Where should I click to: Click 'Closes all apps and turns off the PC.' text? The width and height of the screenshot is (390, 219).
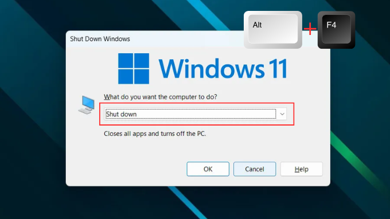coord(155,134)
